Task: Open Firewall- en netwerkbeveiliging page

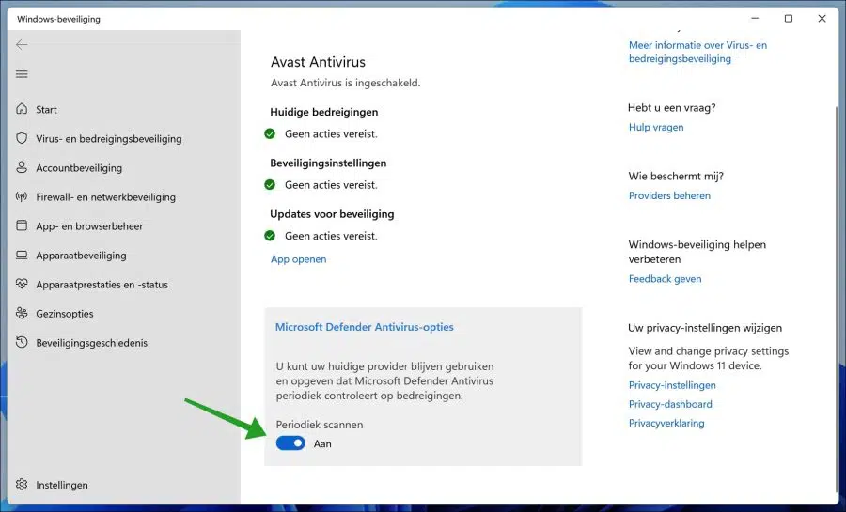Action: click(105, 196)
